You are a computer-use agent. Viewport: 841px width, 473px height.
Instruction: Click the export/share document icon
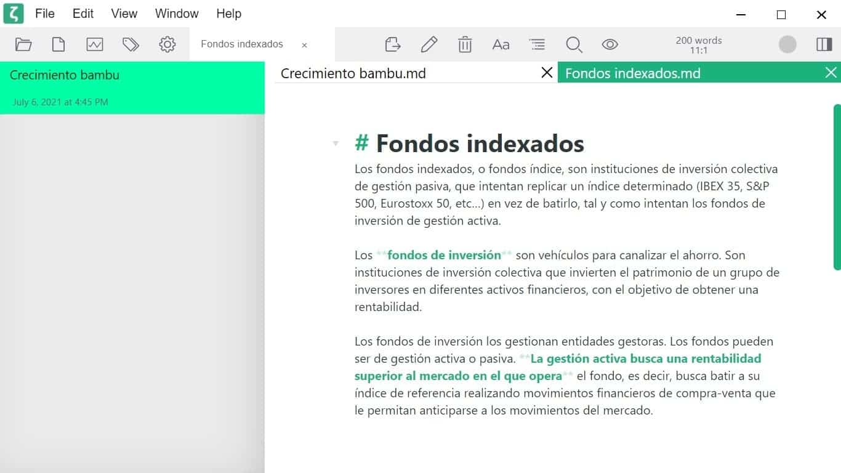click(393, 44)
